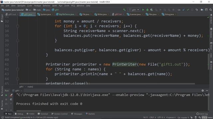This screenshot has height=119, width=213.
Task: Open the Event Log
Action: coord(202,114)
